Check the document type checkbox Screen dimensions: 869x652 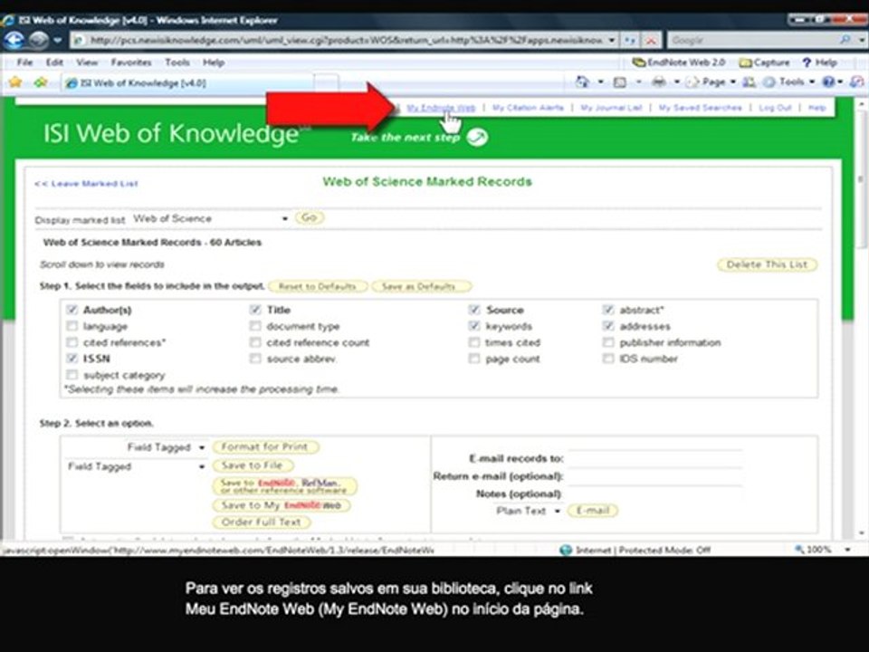[x=255, y=326]
